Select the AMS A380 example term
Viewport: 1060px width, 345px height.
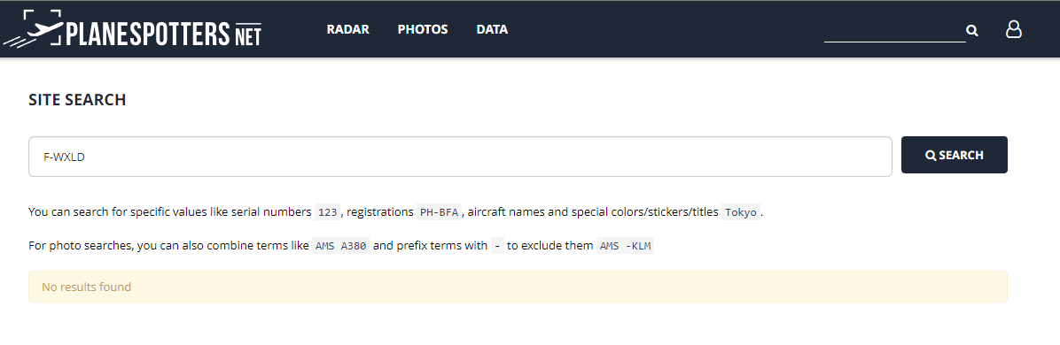click(340, 246)
